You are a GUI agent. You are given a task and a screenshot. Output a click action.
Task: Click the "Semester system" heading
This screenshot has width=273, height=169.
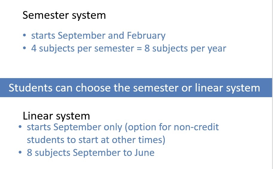(64, 15)
